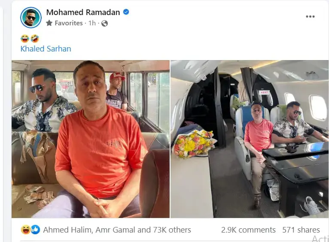Click the Favorites star icon

pyautogui.click(x=49, y=23)
